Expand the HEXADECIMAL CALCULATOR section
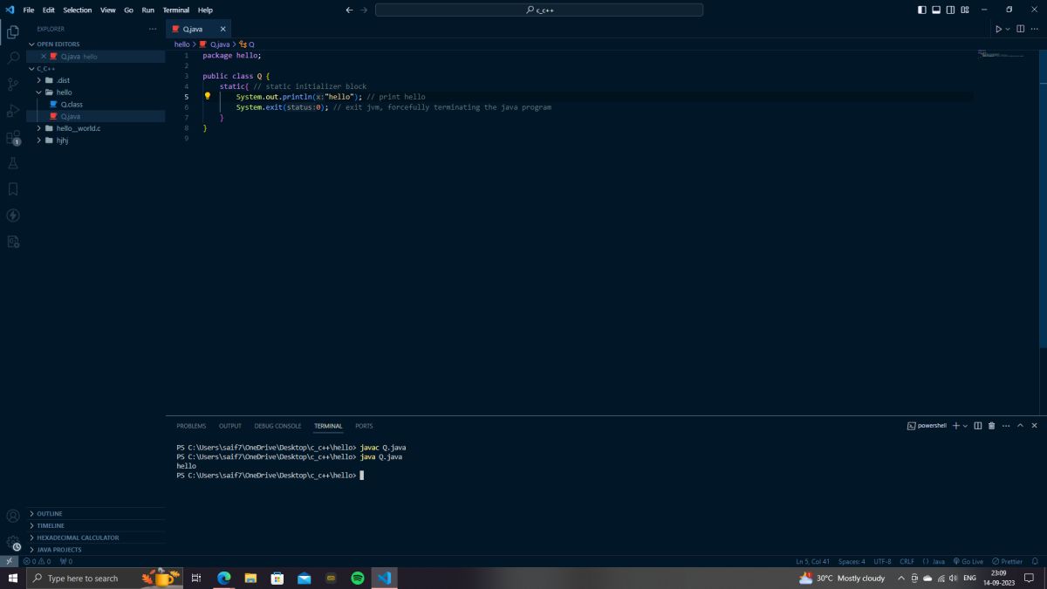Viewport: 1047px width, 589px height. (x=96, y=538)
